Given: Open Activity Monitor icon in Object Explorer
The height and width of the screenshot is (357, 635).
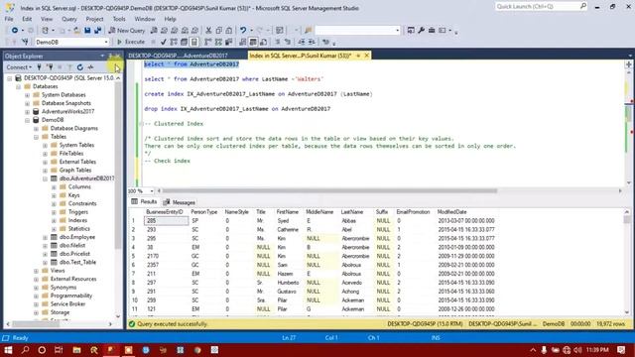Looking at the screenshot, I should [x=90, y=67].
